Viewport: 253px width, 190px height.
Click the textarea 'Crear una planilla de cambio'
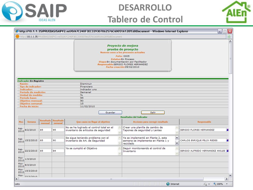tap(150, 130)
